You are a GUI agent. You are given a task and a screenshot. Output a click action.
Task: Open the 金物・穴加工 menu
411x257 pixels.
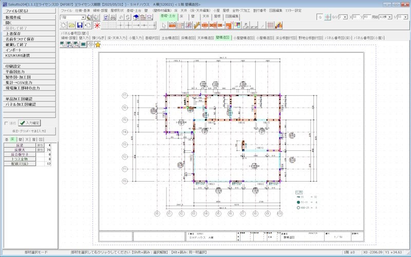tap(241, 10)
